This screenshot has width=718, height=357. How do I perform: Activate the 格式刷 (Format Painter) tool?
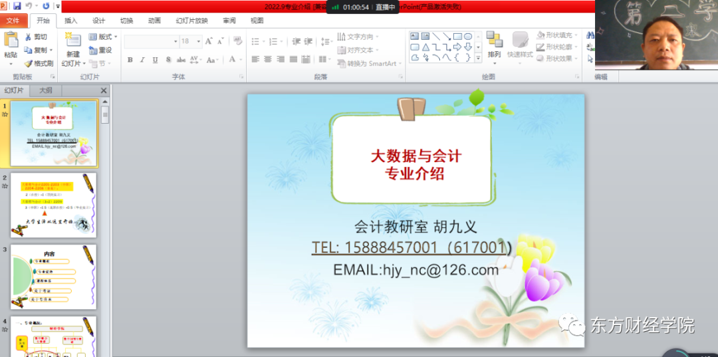click(x=39, y=63)
